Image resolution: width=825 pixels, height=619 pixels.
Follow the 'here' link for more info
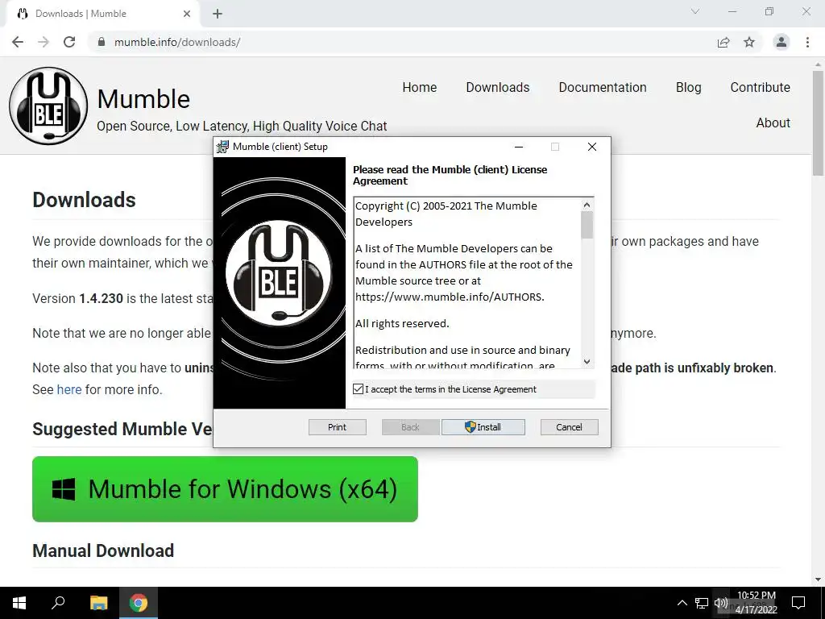click(69, 389)
